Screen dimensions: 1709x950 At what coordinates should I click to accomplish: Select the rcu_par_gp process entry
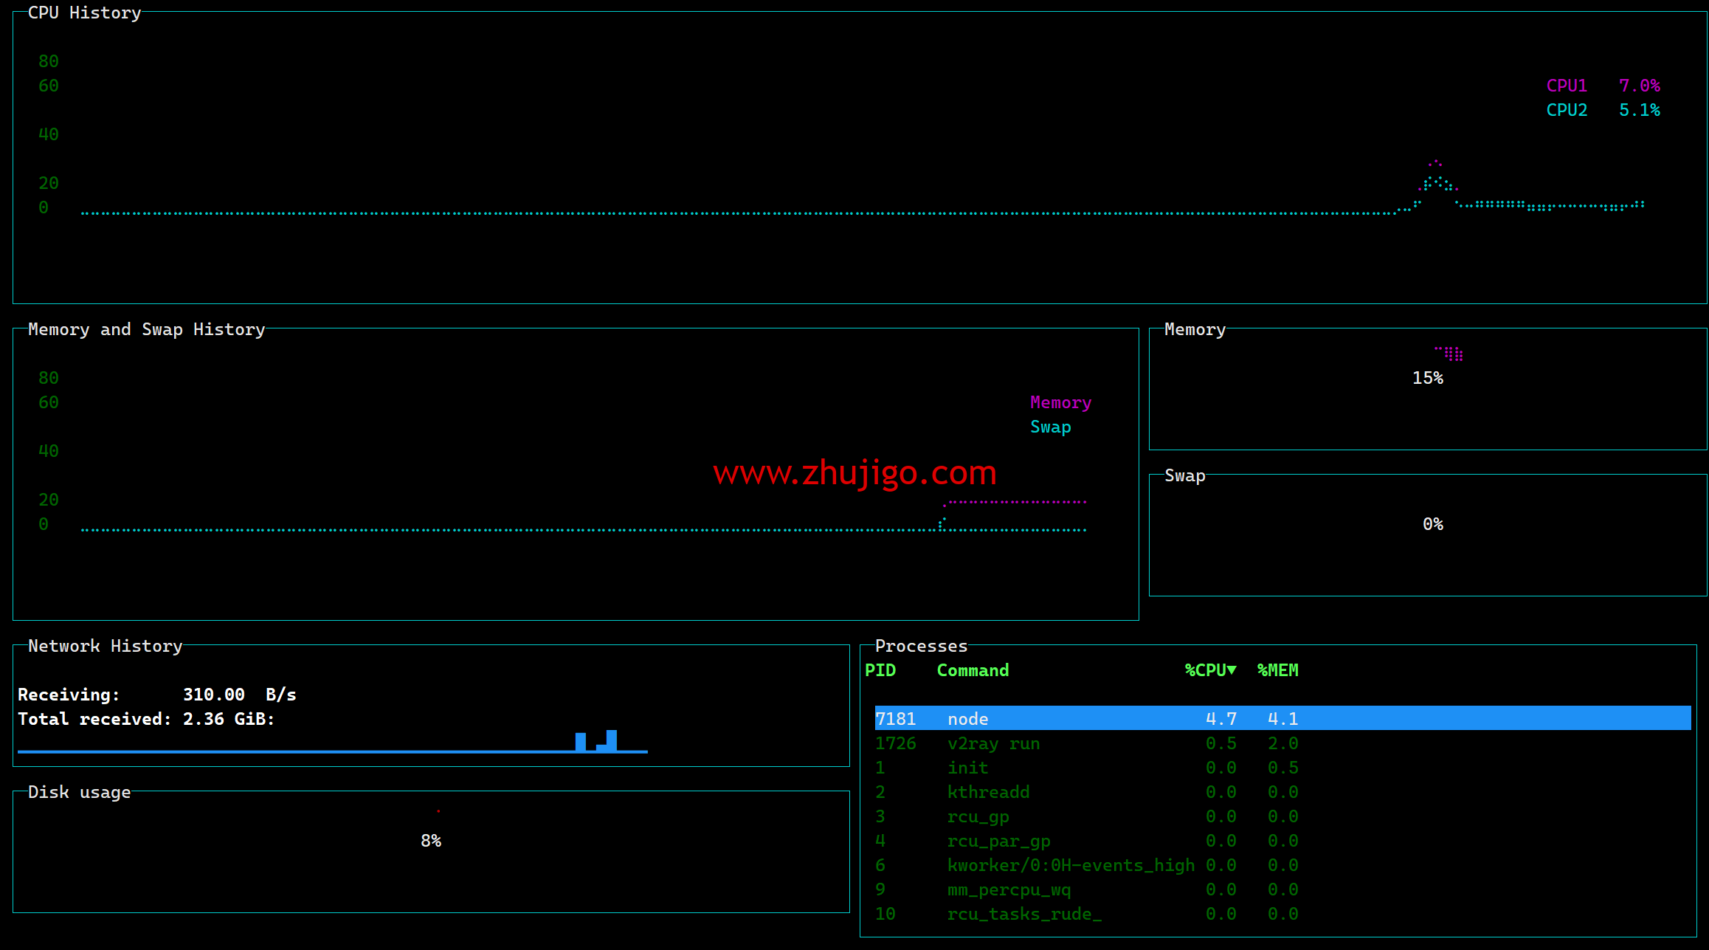[x=998, y=841]
